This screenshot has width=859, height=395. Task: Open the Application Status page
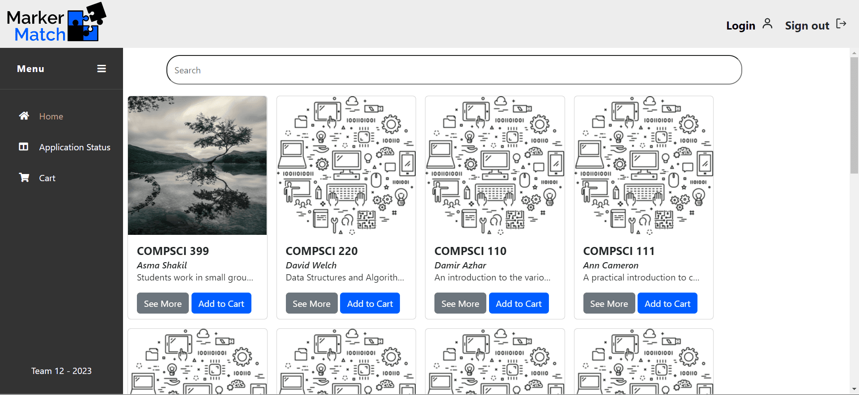coord(74,147)
